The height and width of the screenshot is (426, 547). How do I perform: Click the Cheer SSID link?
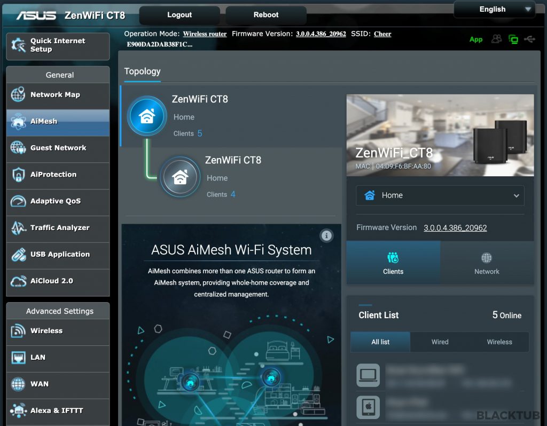pyautogui.click(x=382, y=34)
